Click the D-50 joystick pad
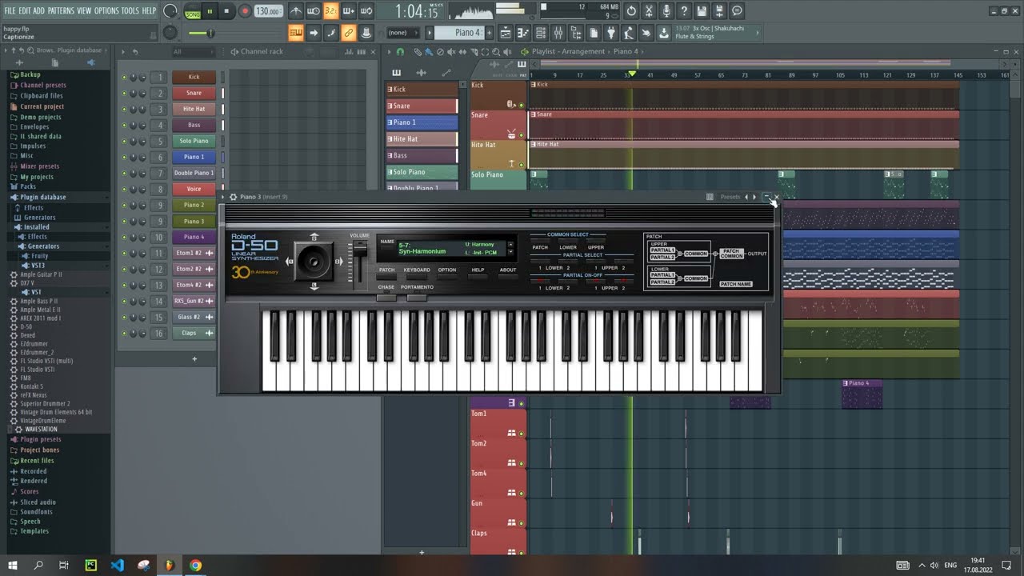Viewport: 1024px width, 576px height. click(x=314, y=262)
